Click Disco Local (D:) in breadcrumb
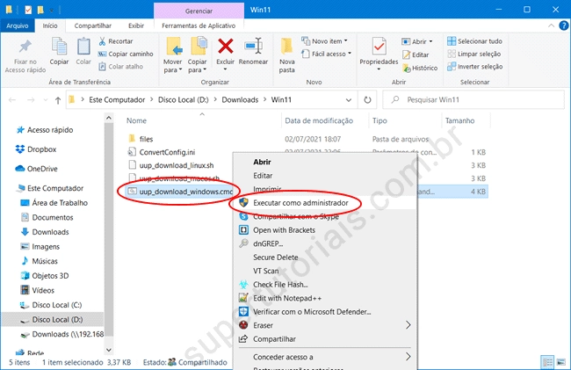 click(x=184, y=100)
